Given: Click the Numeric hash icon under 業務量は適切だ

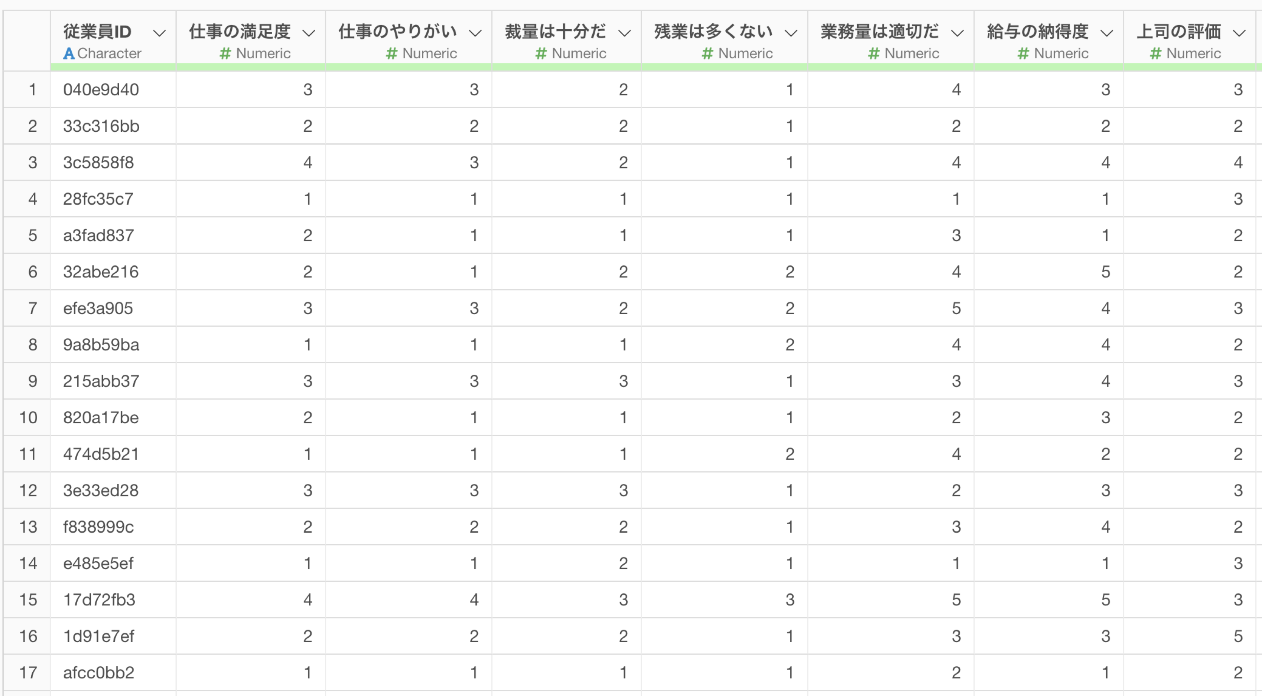Looking at the screenshot, I should pos(874,53).
